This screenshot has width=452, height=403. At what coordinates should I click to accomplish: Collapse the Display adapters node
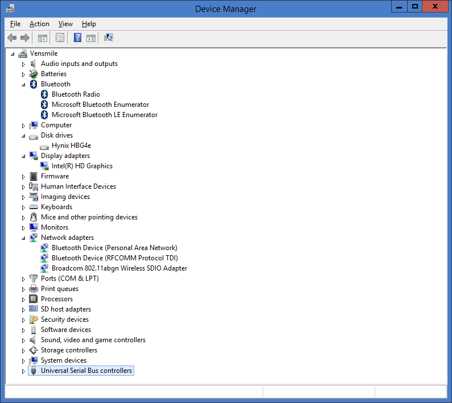pos(23,156)
